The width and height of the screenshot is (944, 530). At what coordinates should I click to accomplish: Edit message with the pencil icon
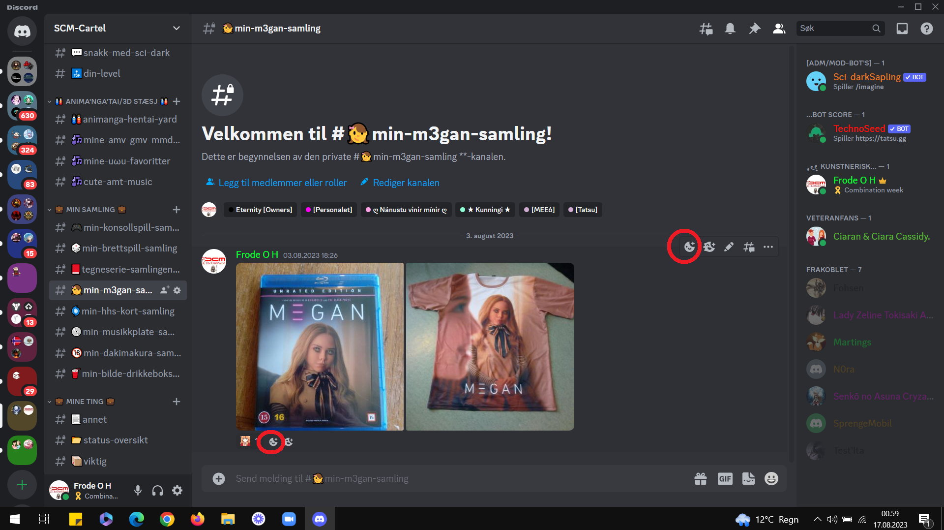click(x=729, y=247)
